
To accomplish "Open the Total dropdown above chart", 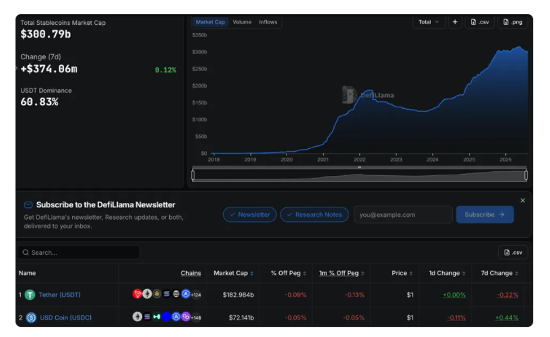I will point(429,22).
